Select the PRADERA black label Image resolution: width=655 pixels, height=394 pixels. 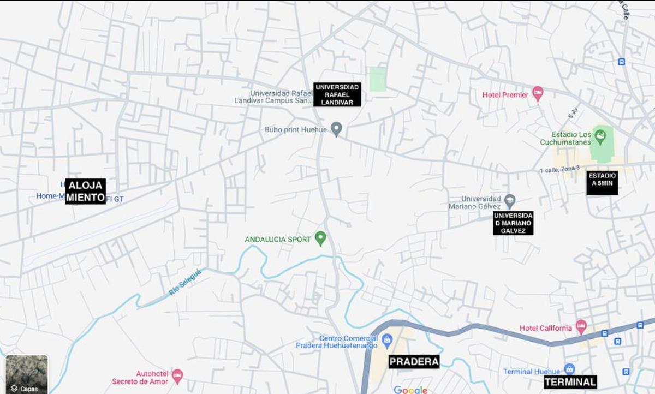414,361
